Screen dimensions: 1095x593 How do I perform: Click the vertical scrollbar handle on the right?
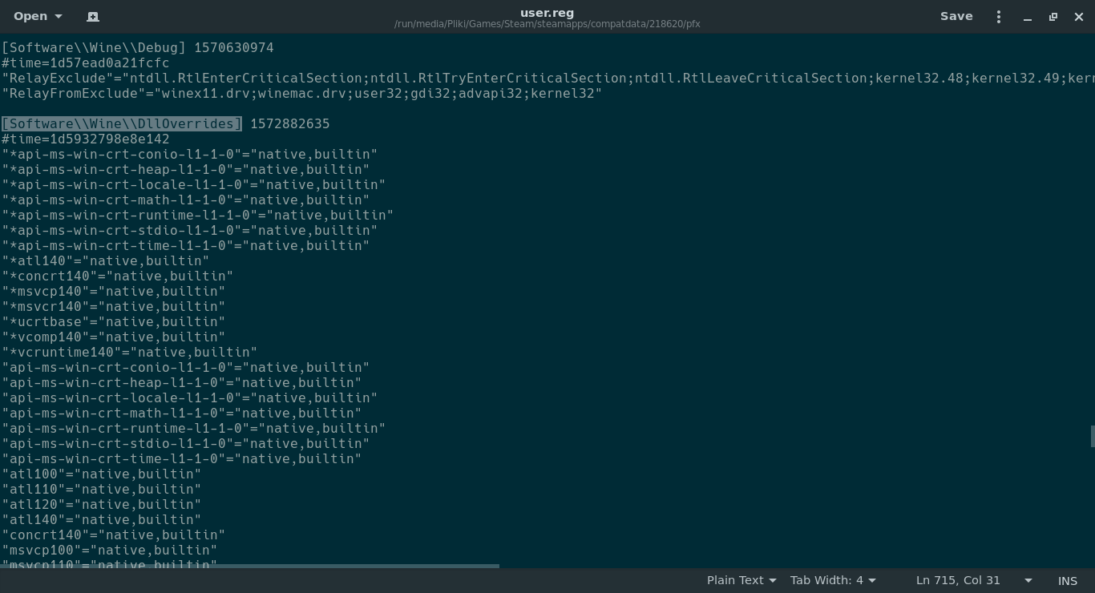click(x=1092, y=437)
